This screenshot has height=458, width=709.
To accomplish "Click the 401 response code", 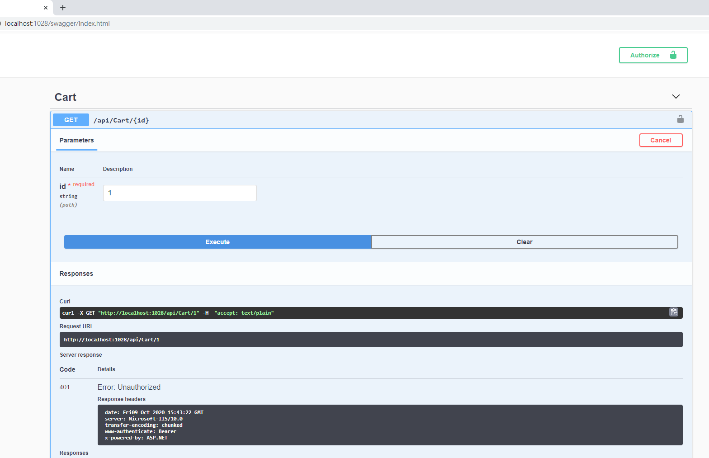I will click(65, 387).
